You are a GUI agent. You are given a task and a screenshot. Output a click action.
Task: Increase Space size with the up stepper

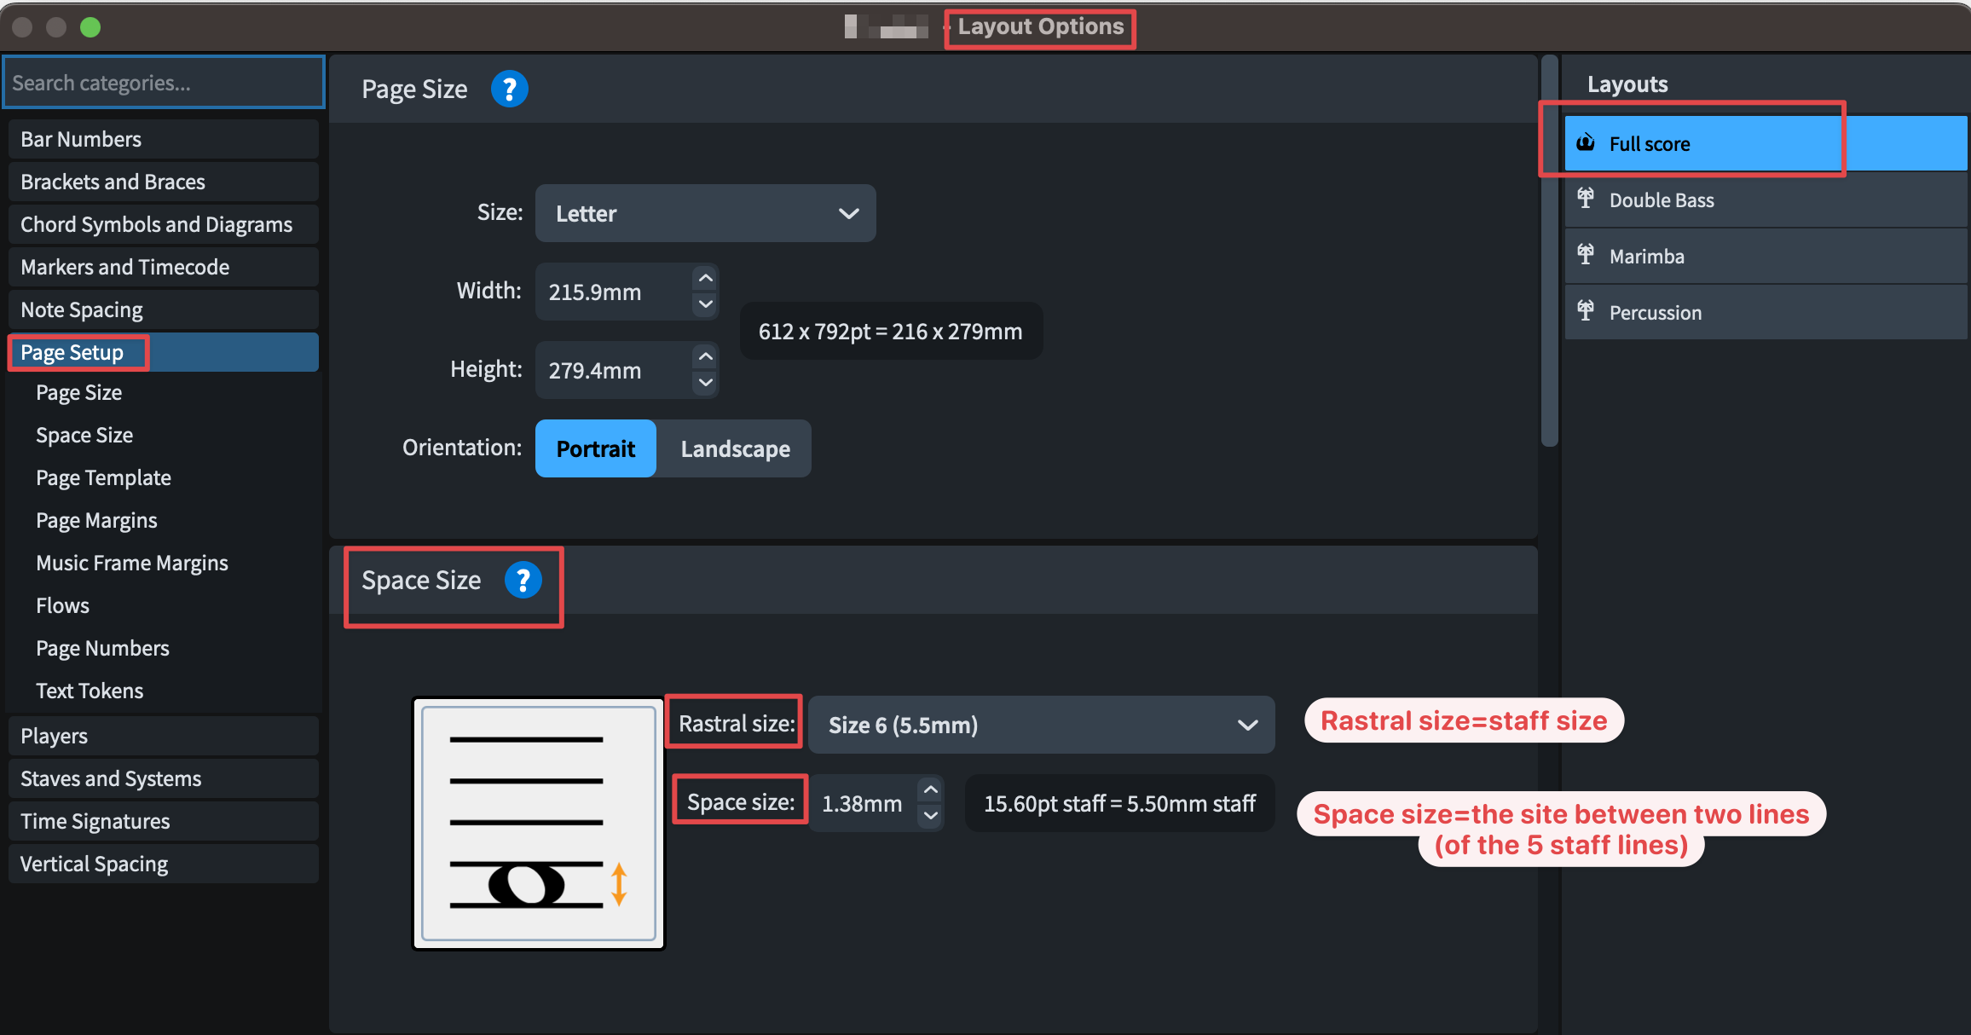pyautogui.click(x=931, y=790)
